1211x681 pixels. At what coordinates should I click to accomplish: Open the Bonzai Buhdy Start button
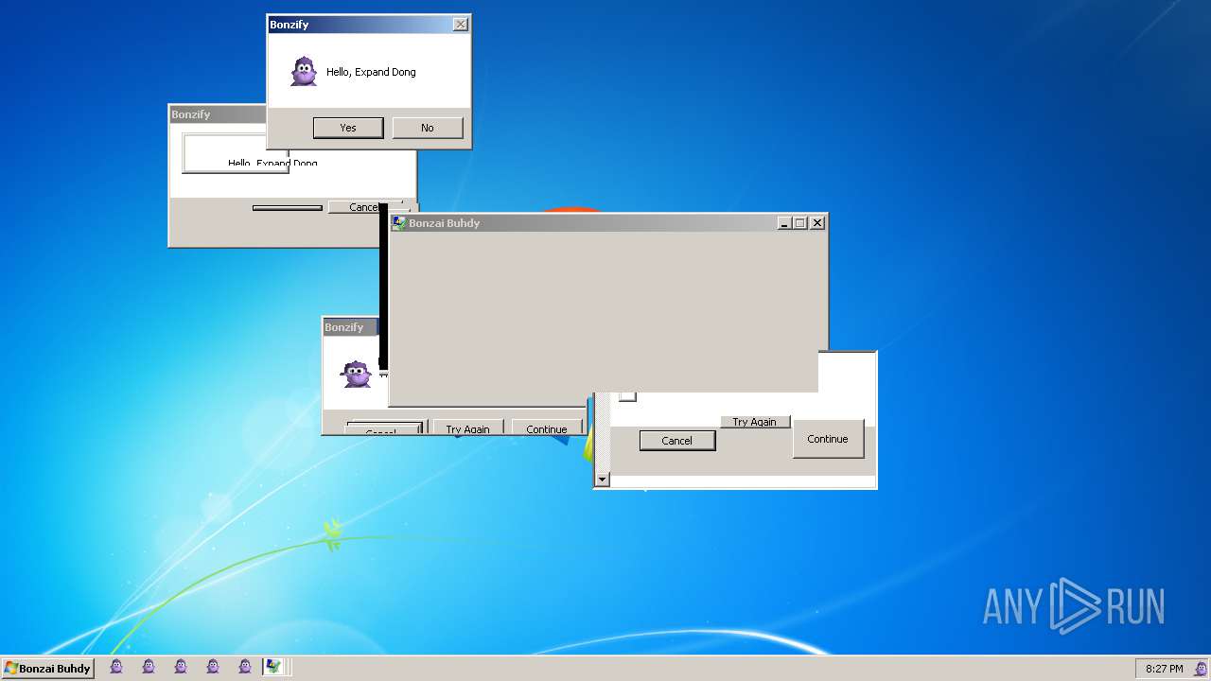(x=47, y=669)
